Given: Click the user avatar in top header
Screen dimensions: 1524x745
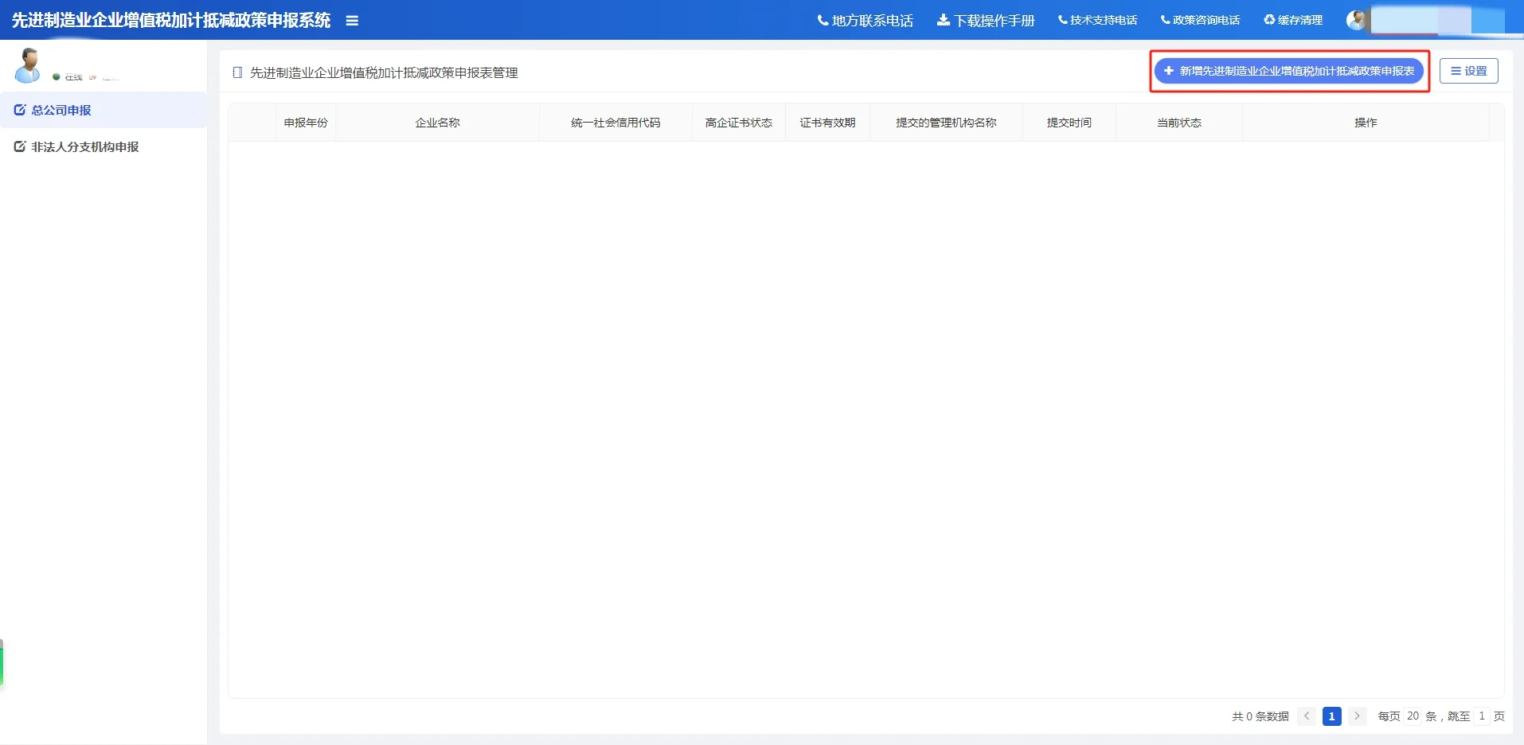Looking at the screenshot, I should pos(1356,21).
